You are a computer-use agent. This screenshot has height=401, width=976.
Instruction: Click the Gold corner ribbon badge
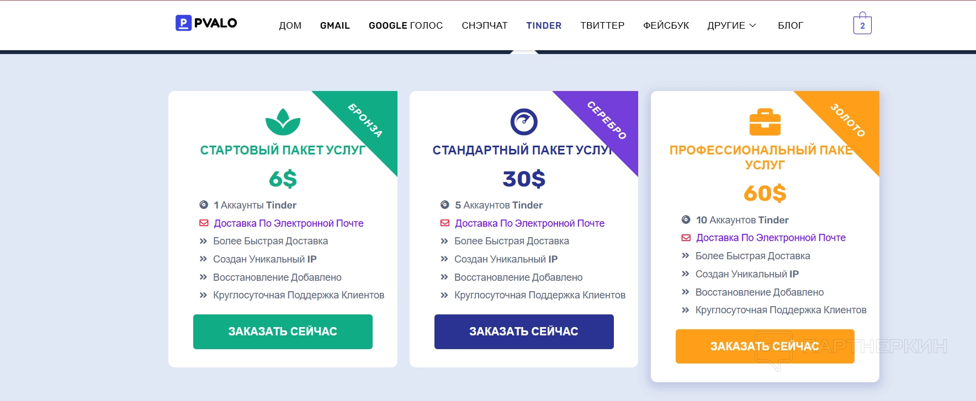(848, 120)
